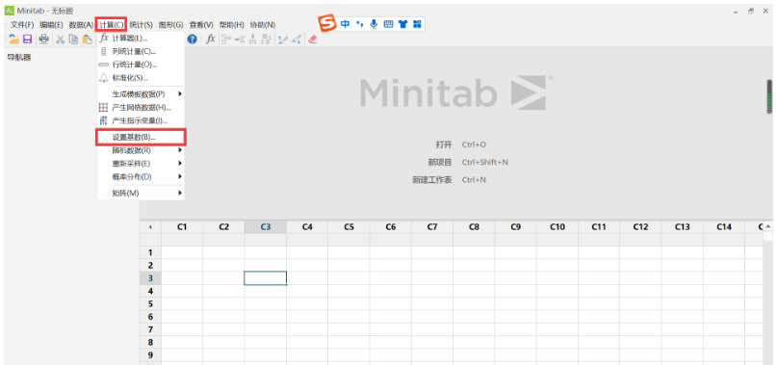This screenshot has height=365, width=776.
Task: Open the 文件(F) menu
Action: pyautogui.click(x=22, y=25)
